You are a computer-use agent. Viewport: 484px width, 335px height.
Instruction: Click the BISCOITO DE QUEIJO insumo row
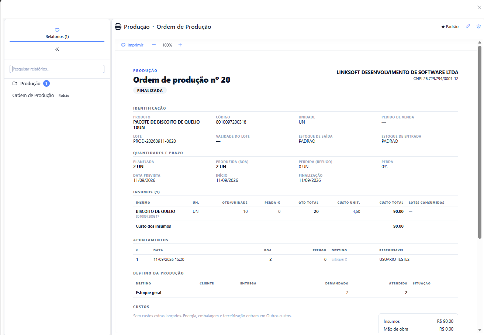(x=295, y=214)
